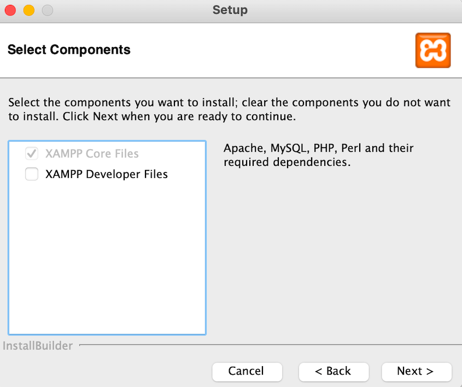Select the XAMPP Developer Files list entry

point(107,174)
